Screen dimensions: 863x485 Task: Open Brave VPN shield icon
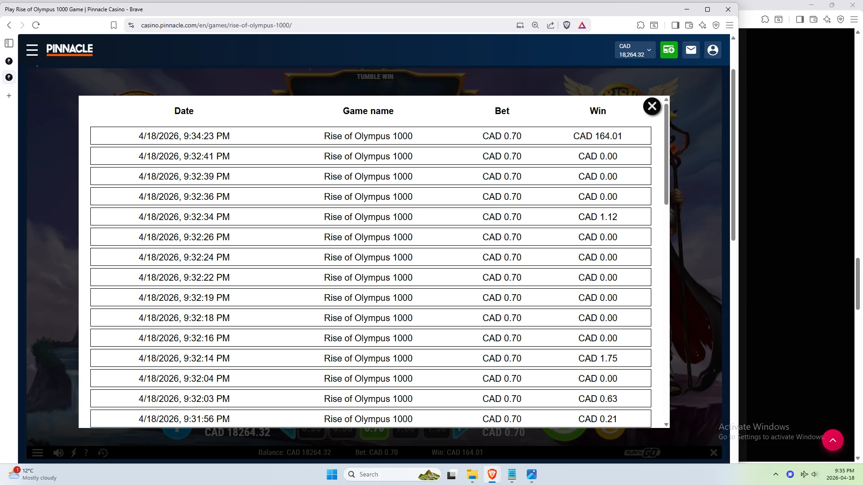point(716,25)
